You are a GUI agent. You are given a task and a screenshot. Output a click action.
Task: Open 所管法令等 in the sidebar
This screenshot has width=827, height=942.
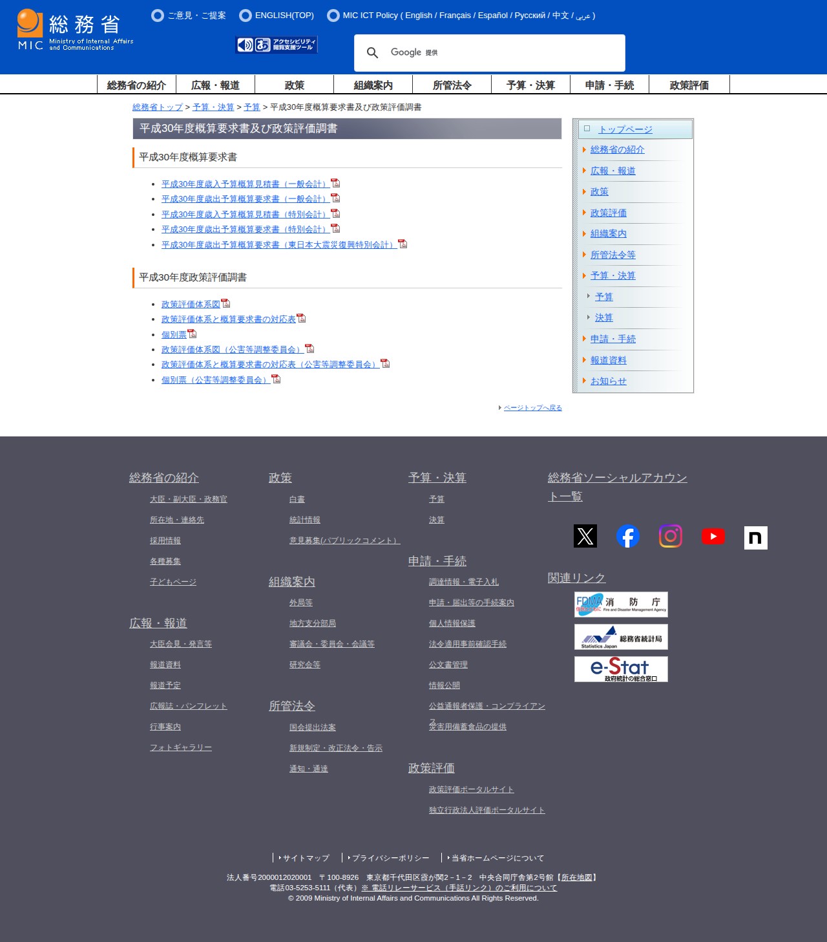click(x=613, y=255)
